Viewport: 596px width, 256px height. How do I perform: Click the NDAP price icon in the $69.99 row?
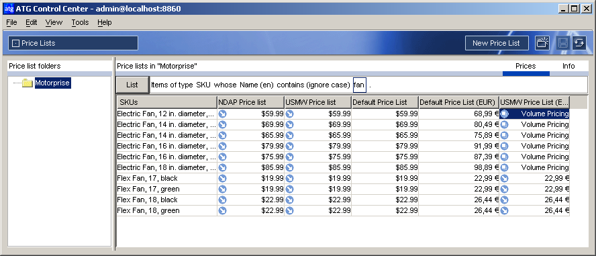[222, 124]
